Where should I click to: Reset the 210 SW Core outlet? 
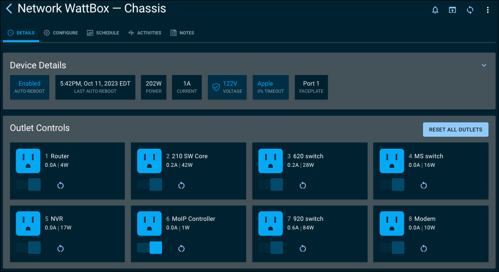pyautogui.click(x=182, y=185)
